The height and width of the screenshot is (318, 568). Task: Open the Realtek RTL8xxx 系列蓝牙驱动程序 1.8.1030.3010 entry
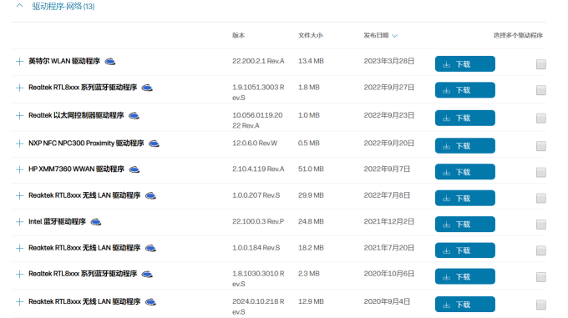[x=83, y=274]
